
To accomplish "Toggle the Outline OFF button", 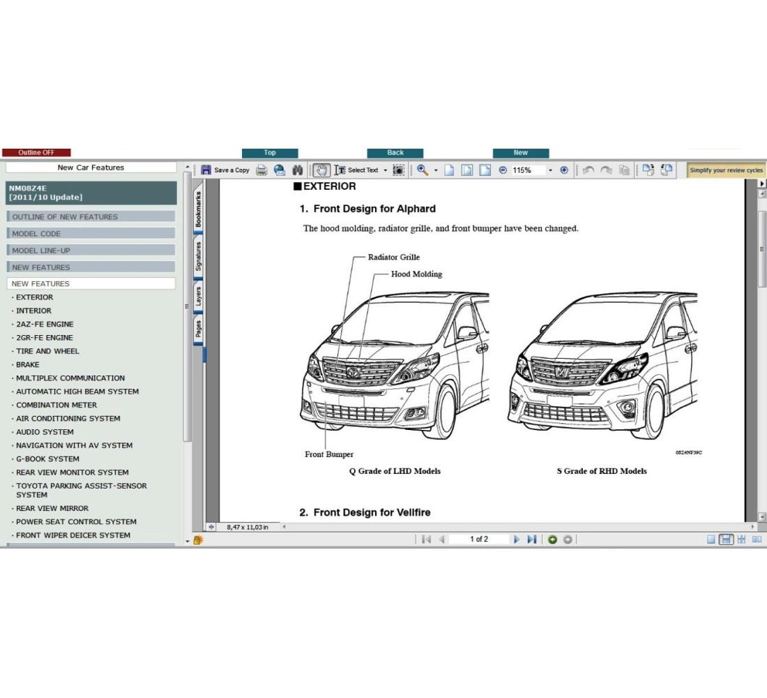I will coord(37,152).
